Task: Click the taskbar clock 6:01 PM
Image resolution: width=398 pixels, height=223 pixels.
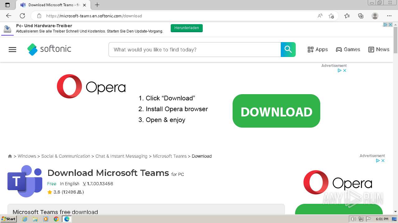Action: pos(382,219)
